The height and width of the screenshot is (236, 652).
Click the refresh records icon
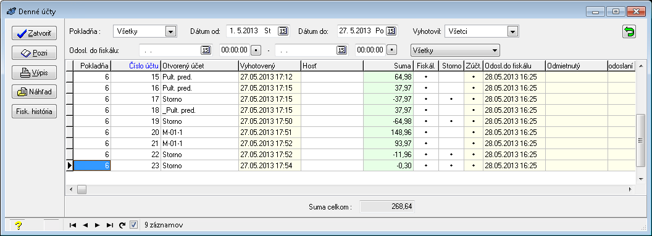pos(122,225)
